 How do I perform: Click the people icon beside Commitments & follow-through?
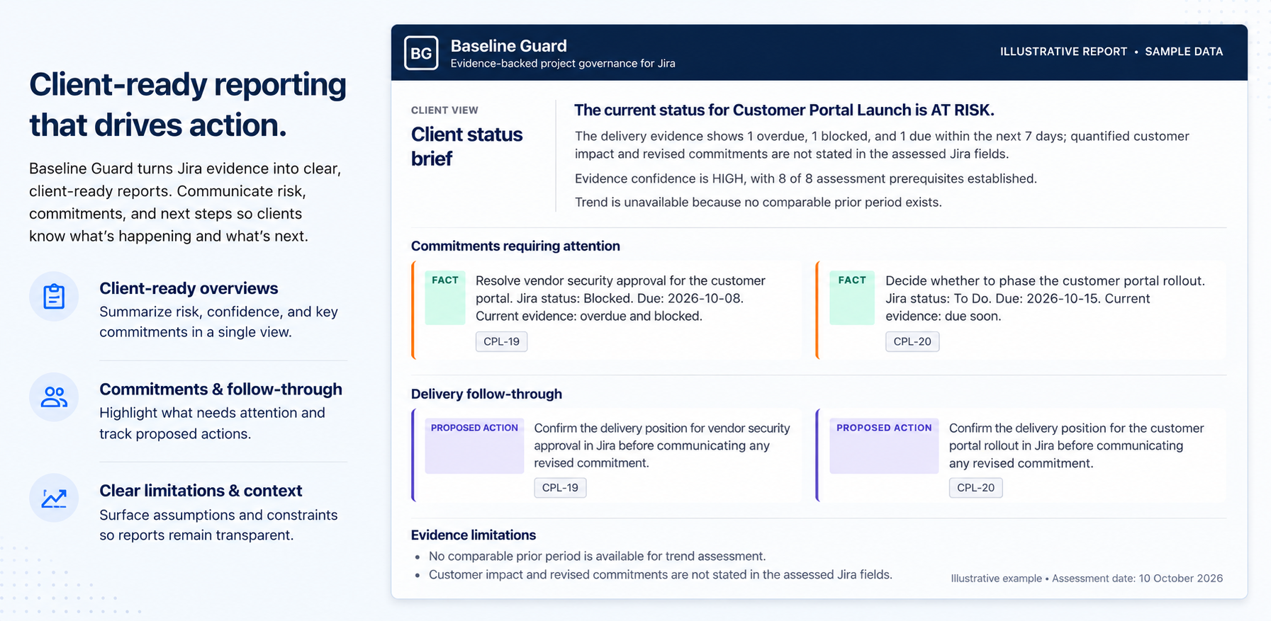pos(54,397)
